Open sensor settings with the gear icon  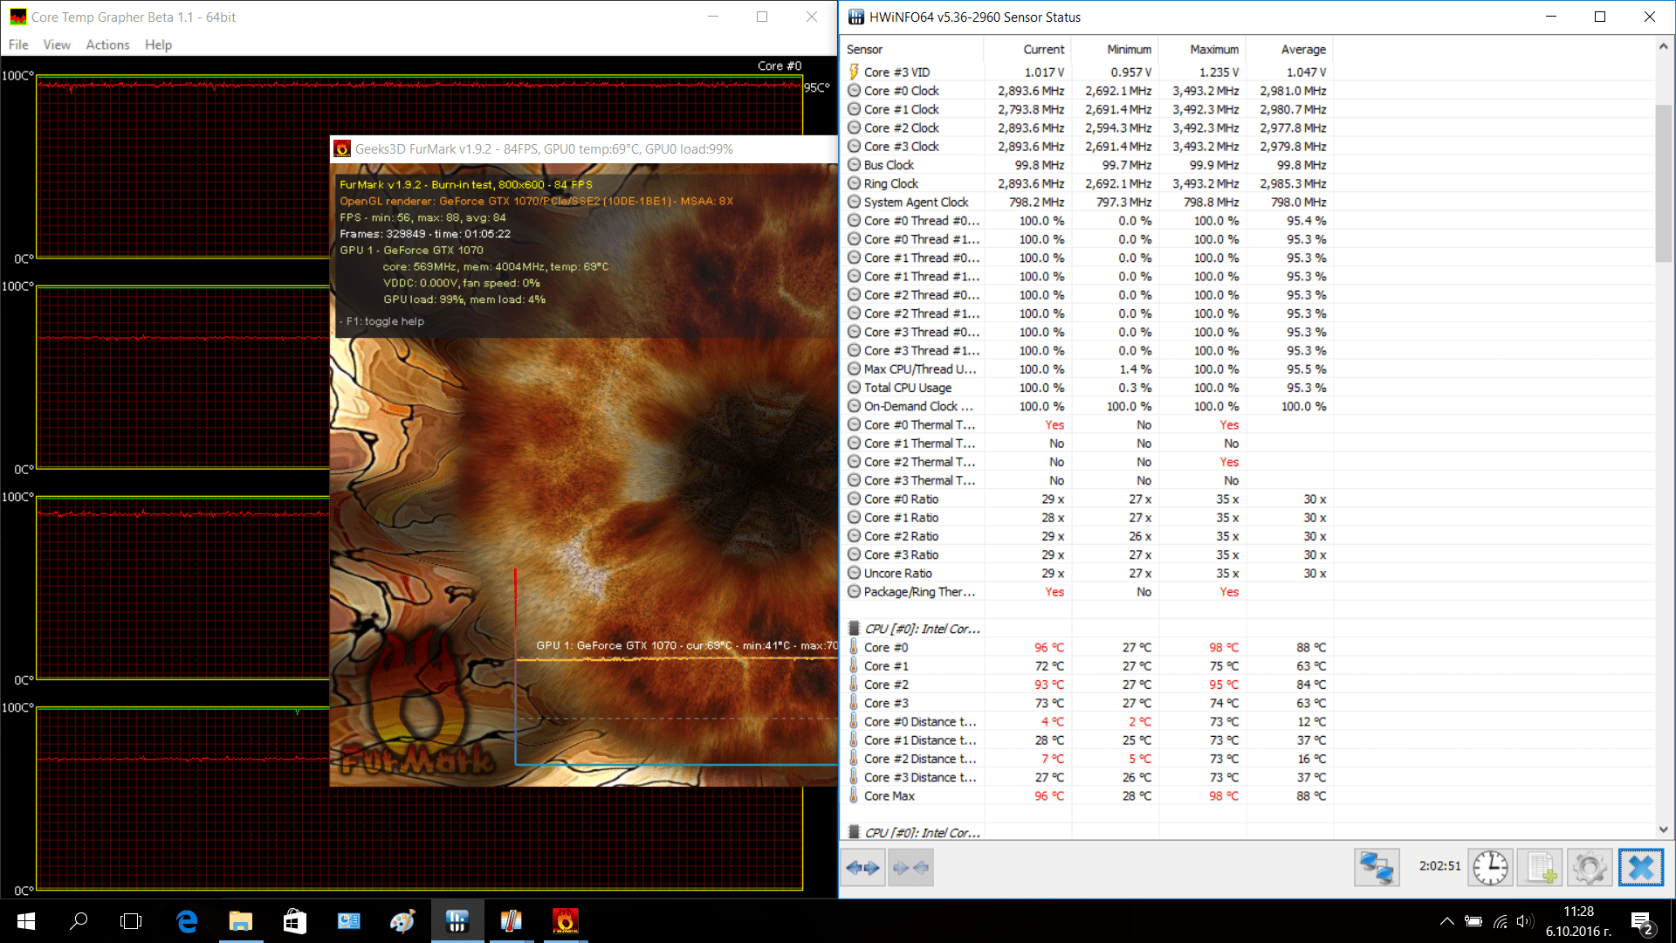(x=1590, y=868)
